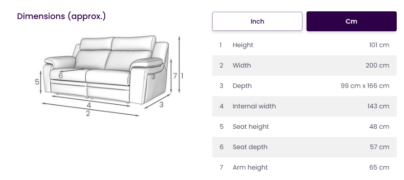Click the recliner handle on sofa arm

click(x=152, y=77)
